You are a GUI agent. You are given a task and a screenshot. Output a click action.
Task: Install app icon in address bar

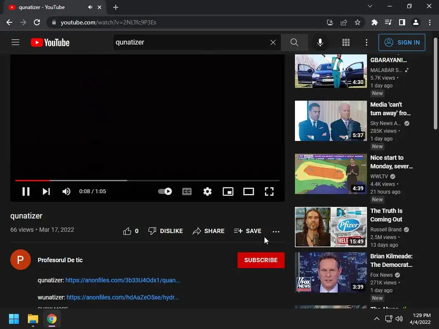click(x=330, y=22)
